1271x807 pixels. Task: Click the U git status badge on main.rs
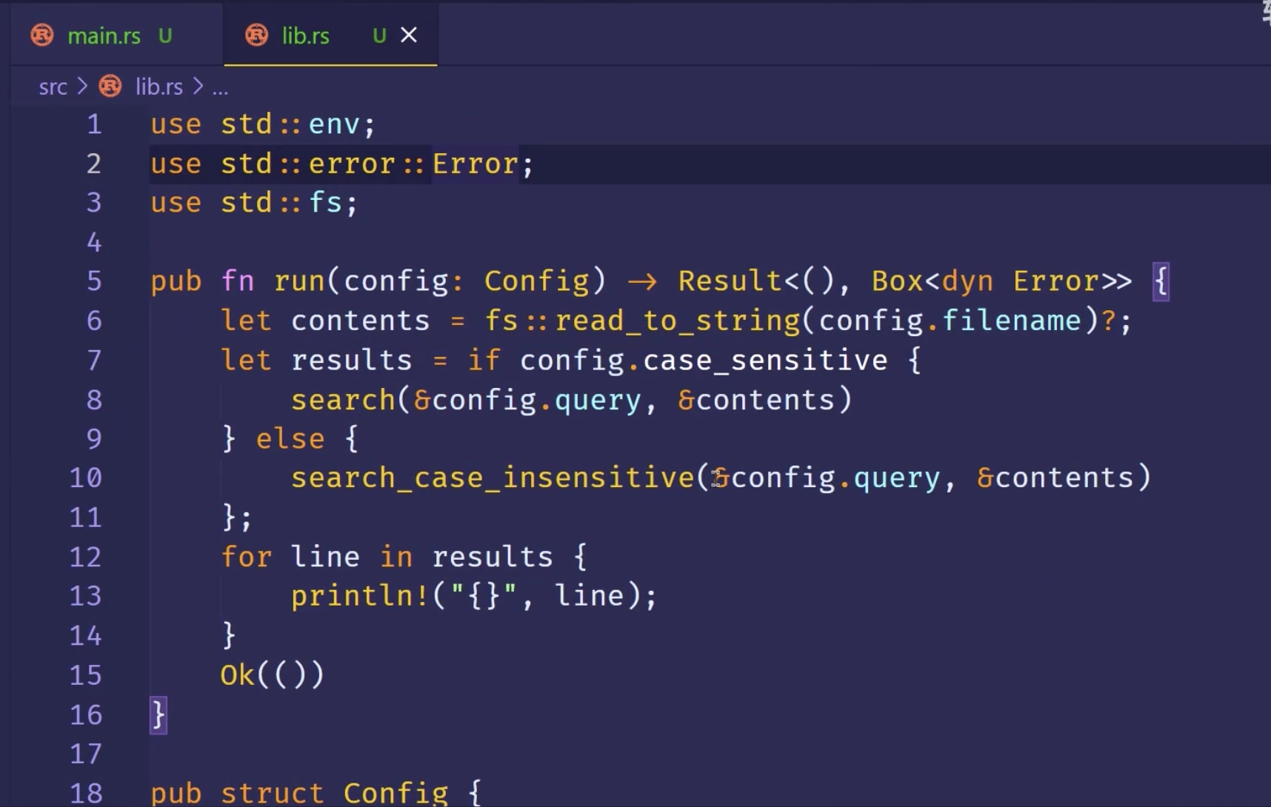tap(165, 36)
